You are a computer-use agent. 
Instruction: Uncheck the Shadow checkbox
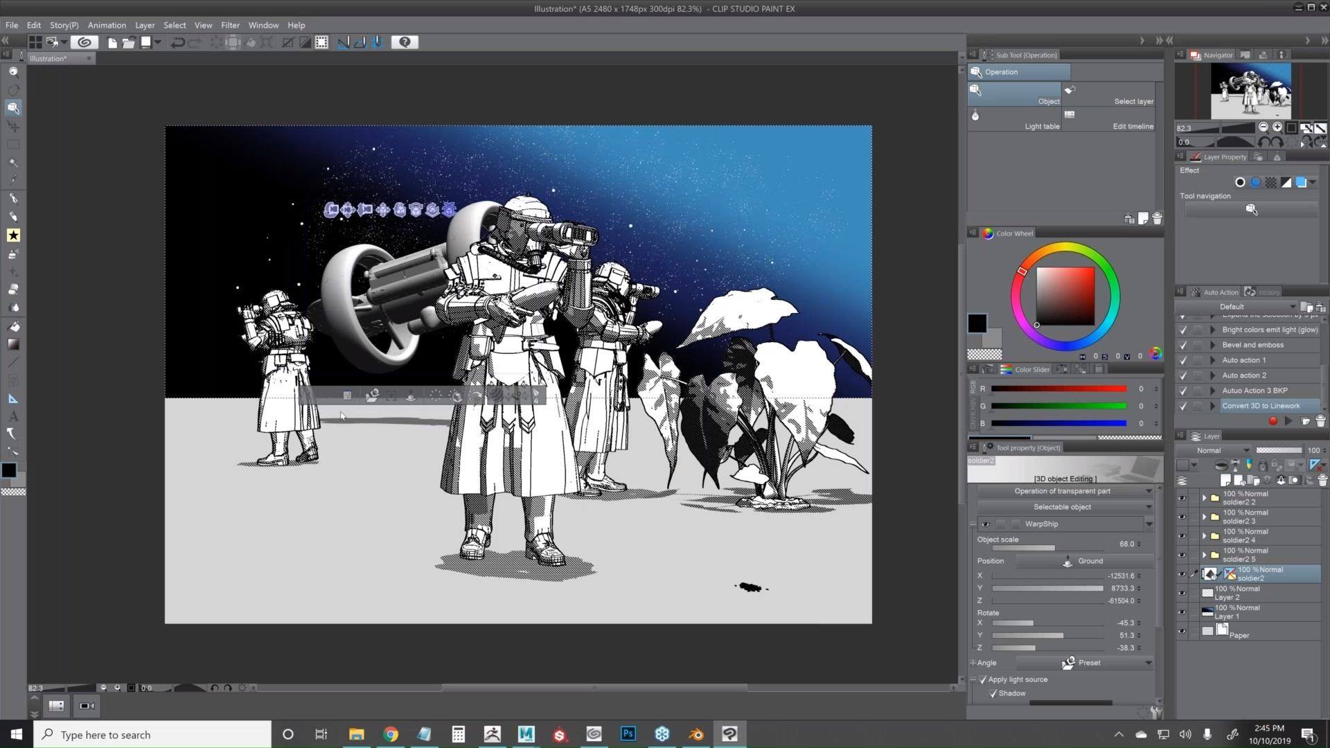(993, 693)
